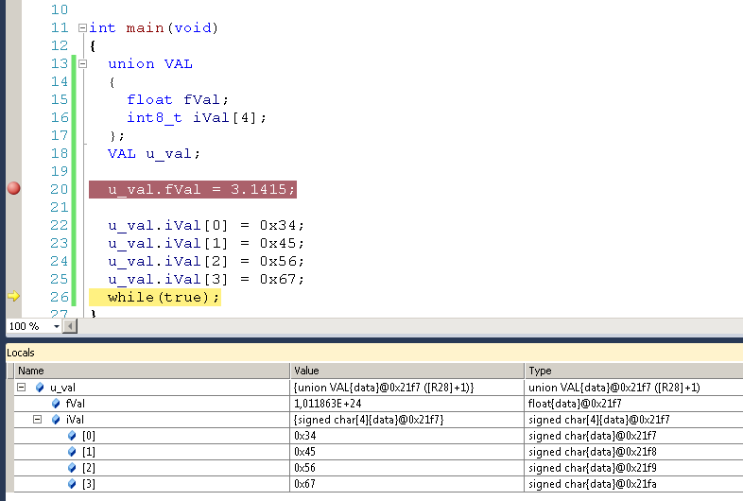Image resolution: width=743 pixels, height=501 pixels.
Task: Click the u_val value union VAL{data}@0x21f7
Action: 384,388
